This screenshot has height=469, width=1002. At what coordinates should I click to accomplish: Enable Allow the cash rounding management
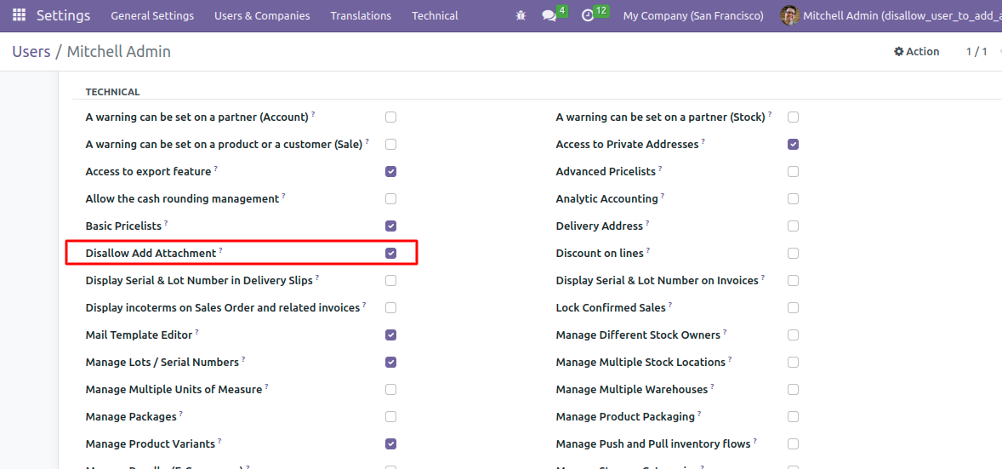pos(391,199)
